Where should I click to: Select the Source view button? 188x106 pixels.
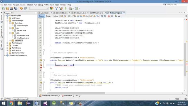coord(41,16)
